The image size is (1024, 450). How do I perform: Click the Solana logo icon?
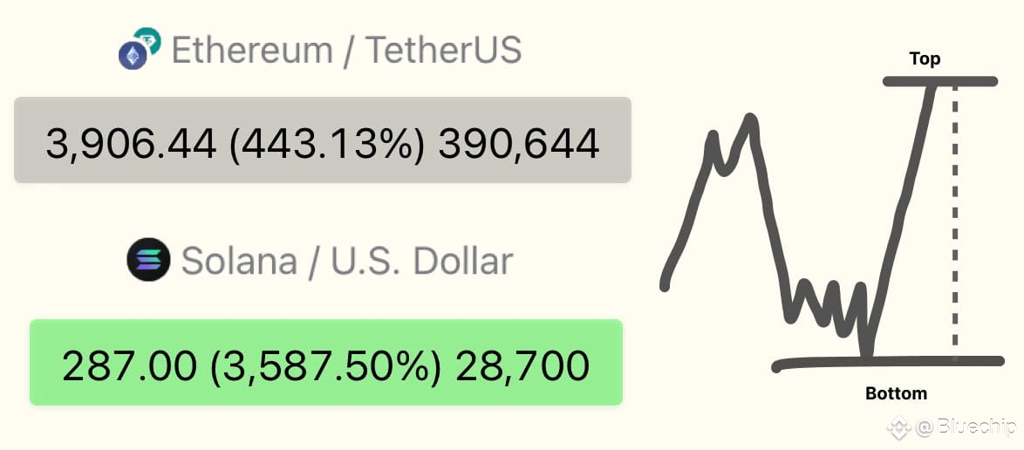point(149,259)
